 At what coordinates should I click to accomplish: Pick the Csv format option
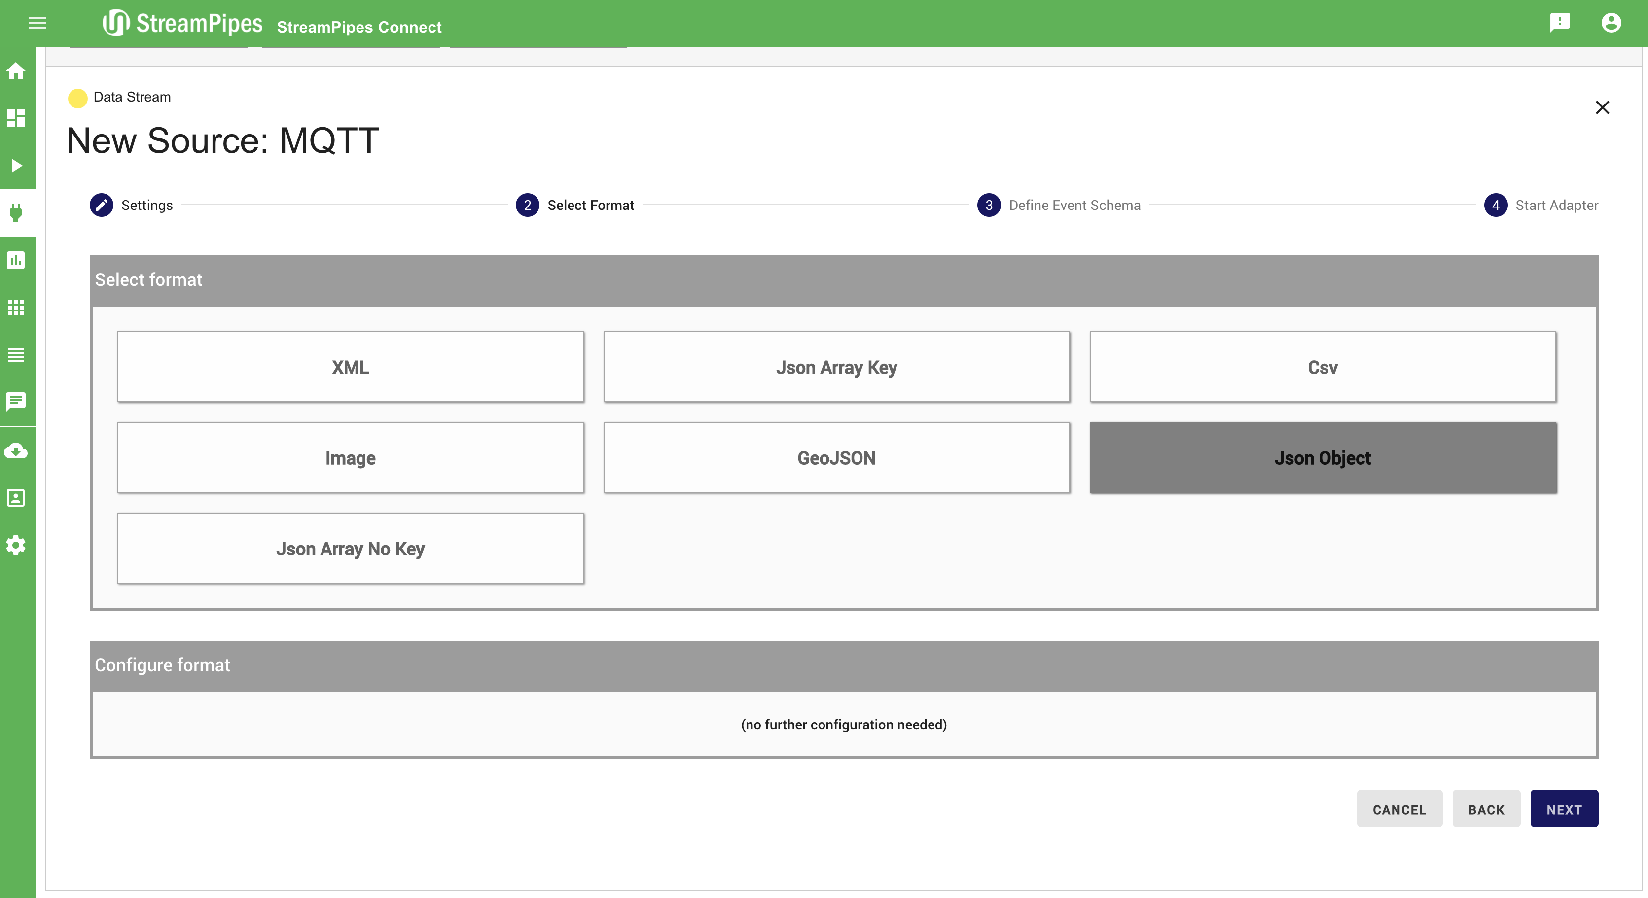[1323, 367]
